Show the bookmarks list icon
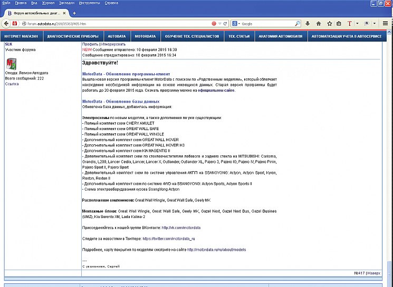Viewport: 393px width, 287px height. (x=339, y=24)
